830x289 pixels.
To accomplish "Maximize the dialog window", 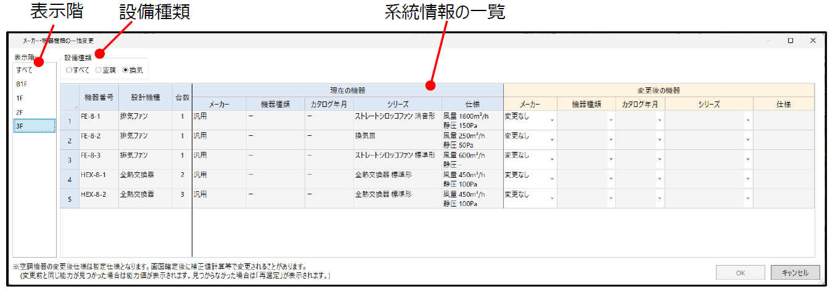I will [x=790, y=41].
